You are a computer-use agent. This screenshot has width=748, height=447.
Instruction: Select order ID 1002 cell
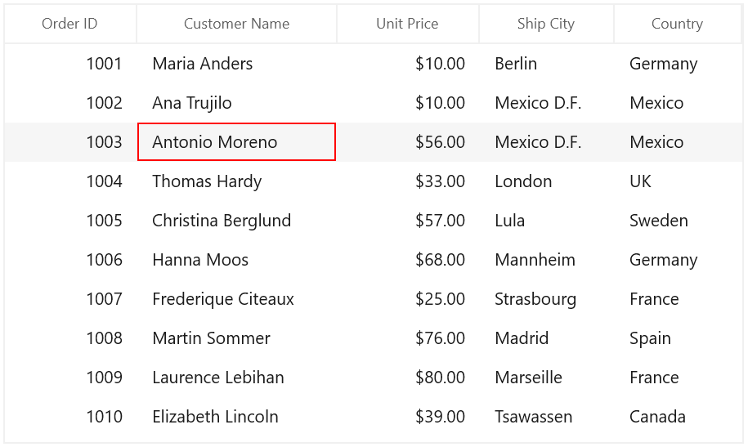coord(70,103)
